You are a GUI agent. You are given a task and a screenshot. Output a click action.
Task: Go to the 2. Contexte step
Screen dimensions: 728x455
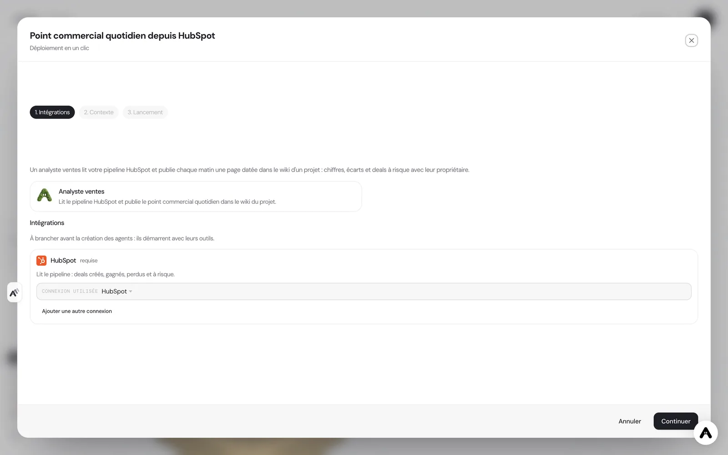tap(99, 112)
